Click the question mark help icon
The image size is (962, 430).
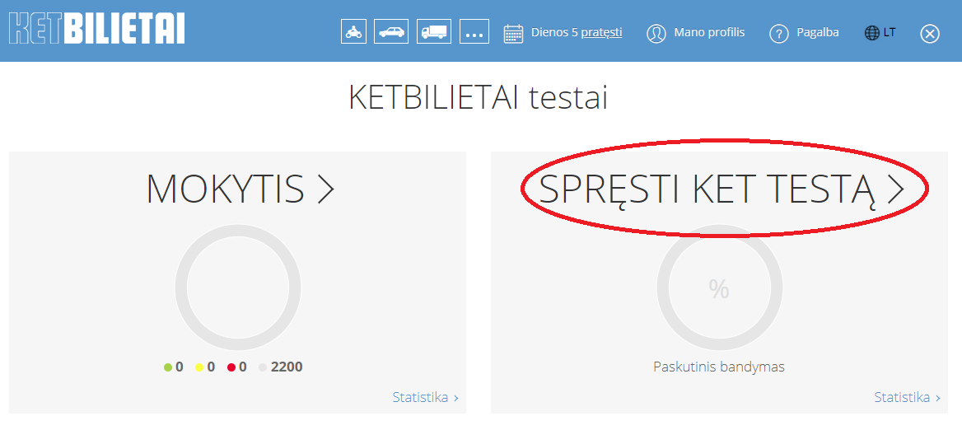coord(779,34)
